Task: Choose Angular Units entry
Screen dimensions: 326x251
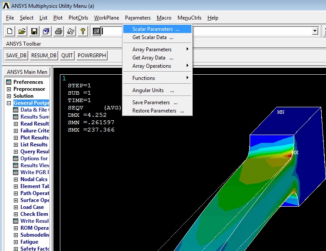Action: [x=157, y=90]
